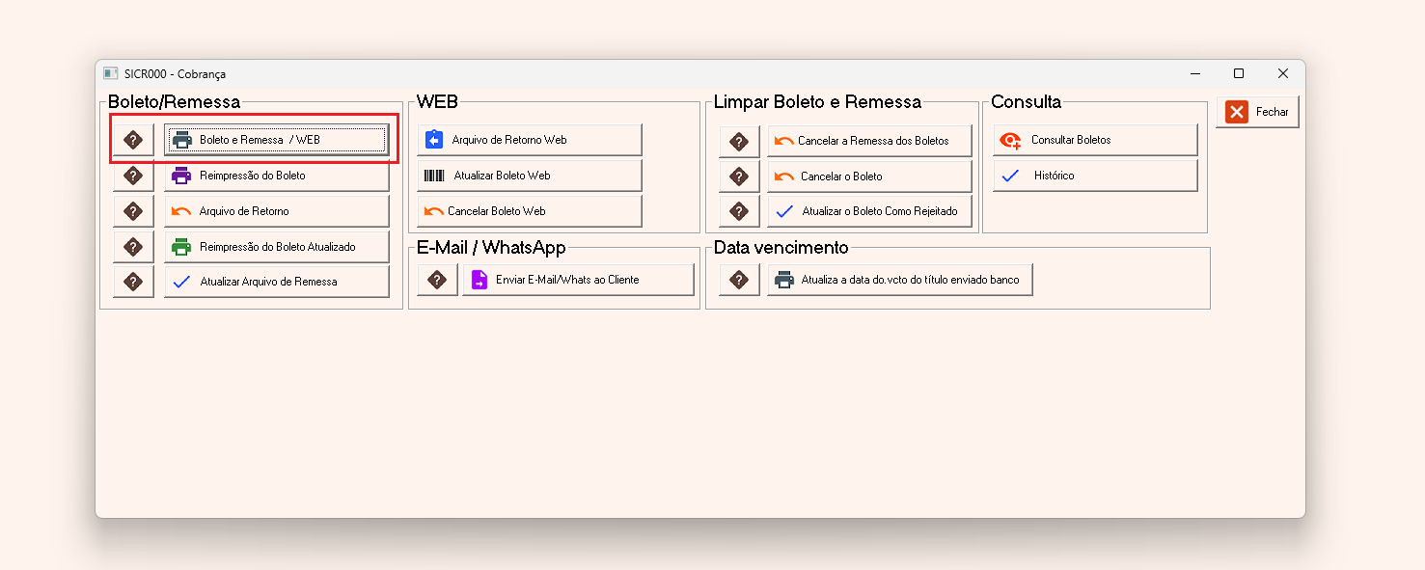Click help icon next to Reimpressão do Boleto
Viewport: 1425px width, 570px height.
click(x=133, y=176)
